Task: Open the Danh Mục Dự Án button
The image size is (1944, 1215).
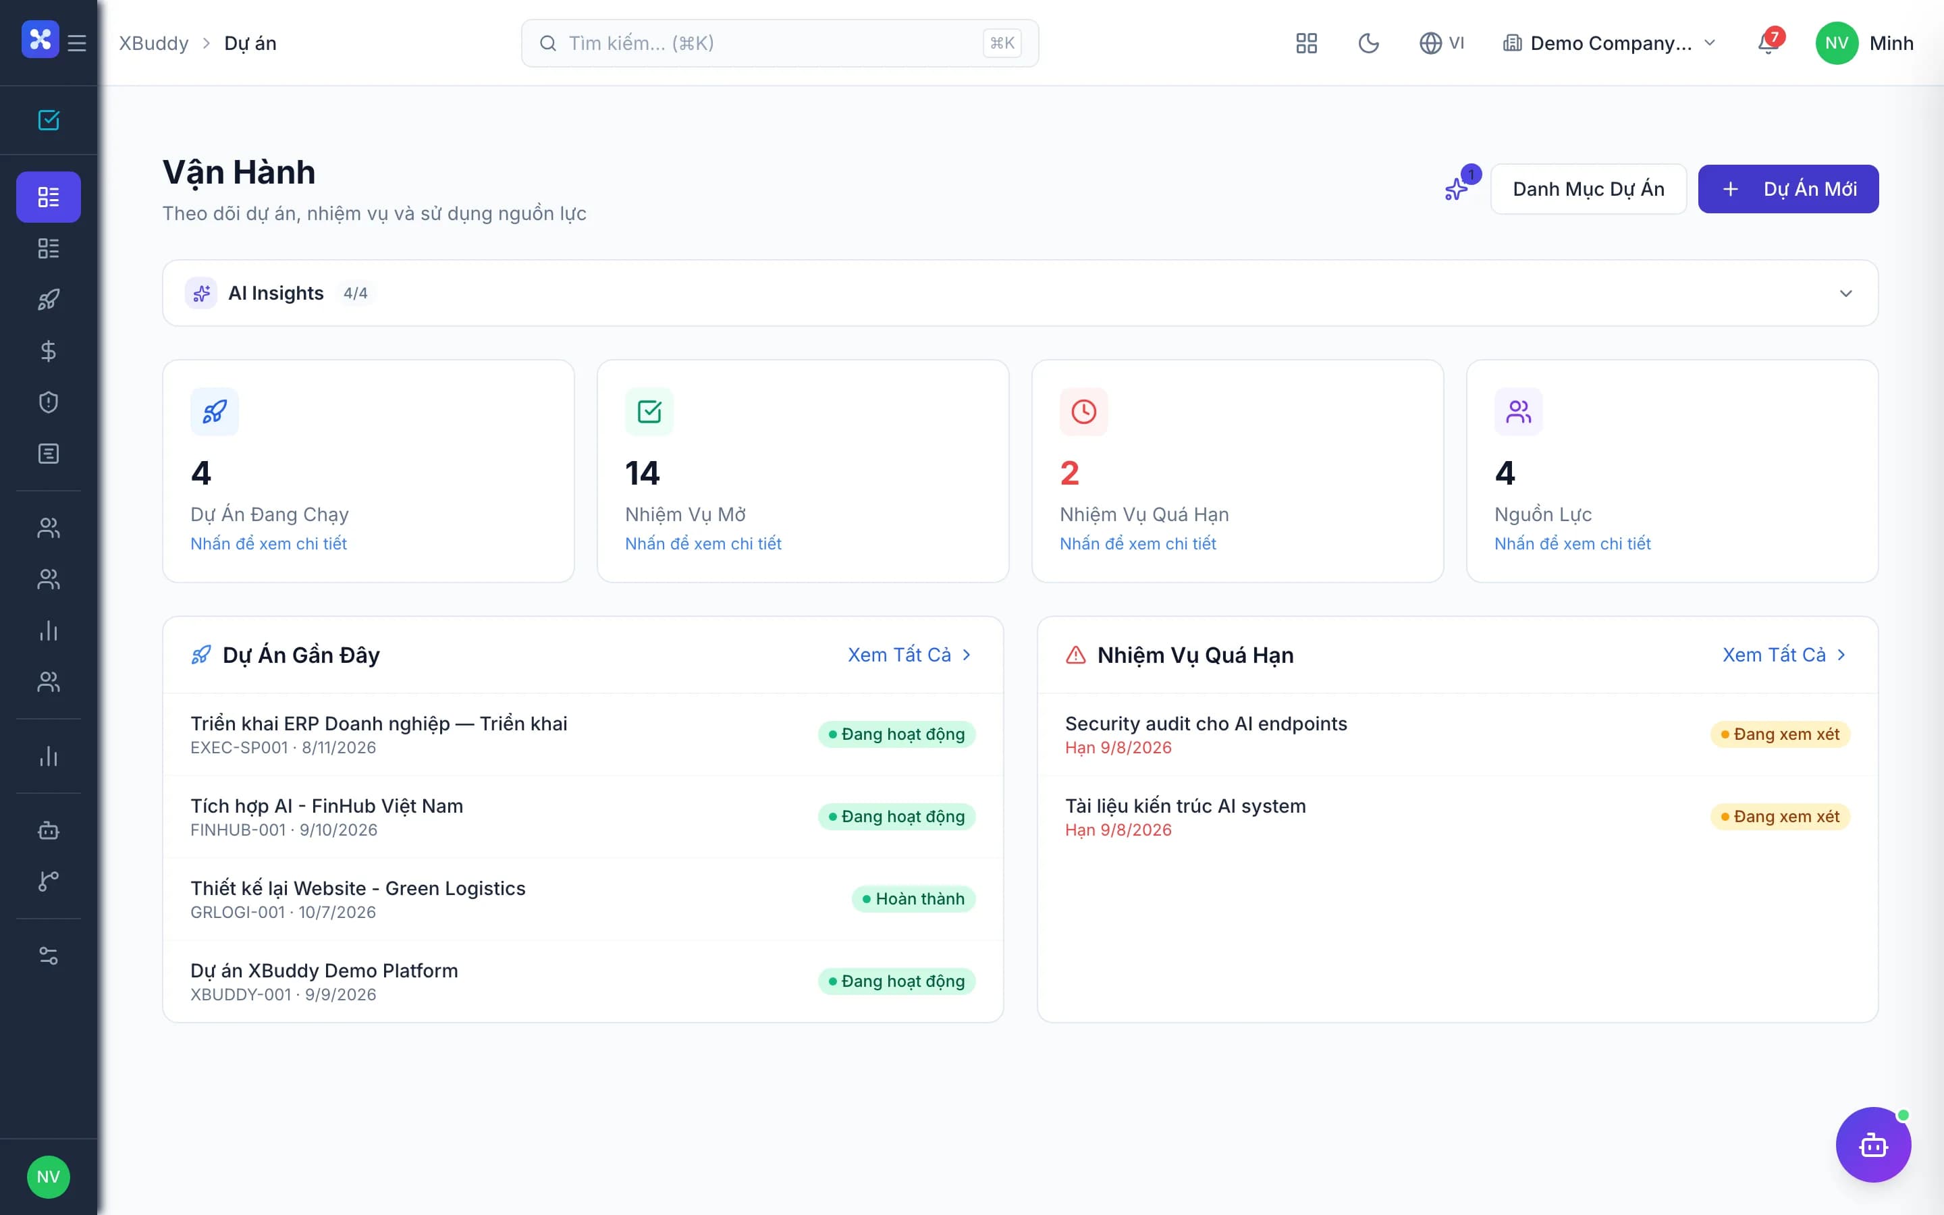Action: pyautogui.click(x=1588, y=189)
